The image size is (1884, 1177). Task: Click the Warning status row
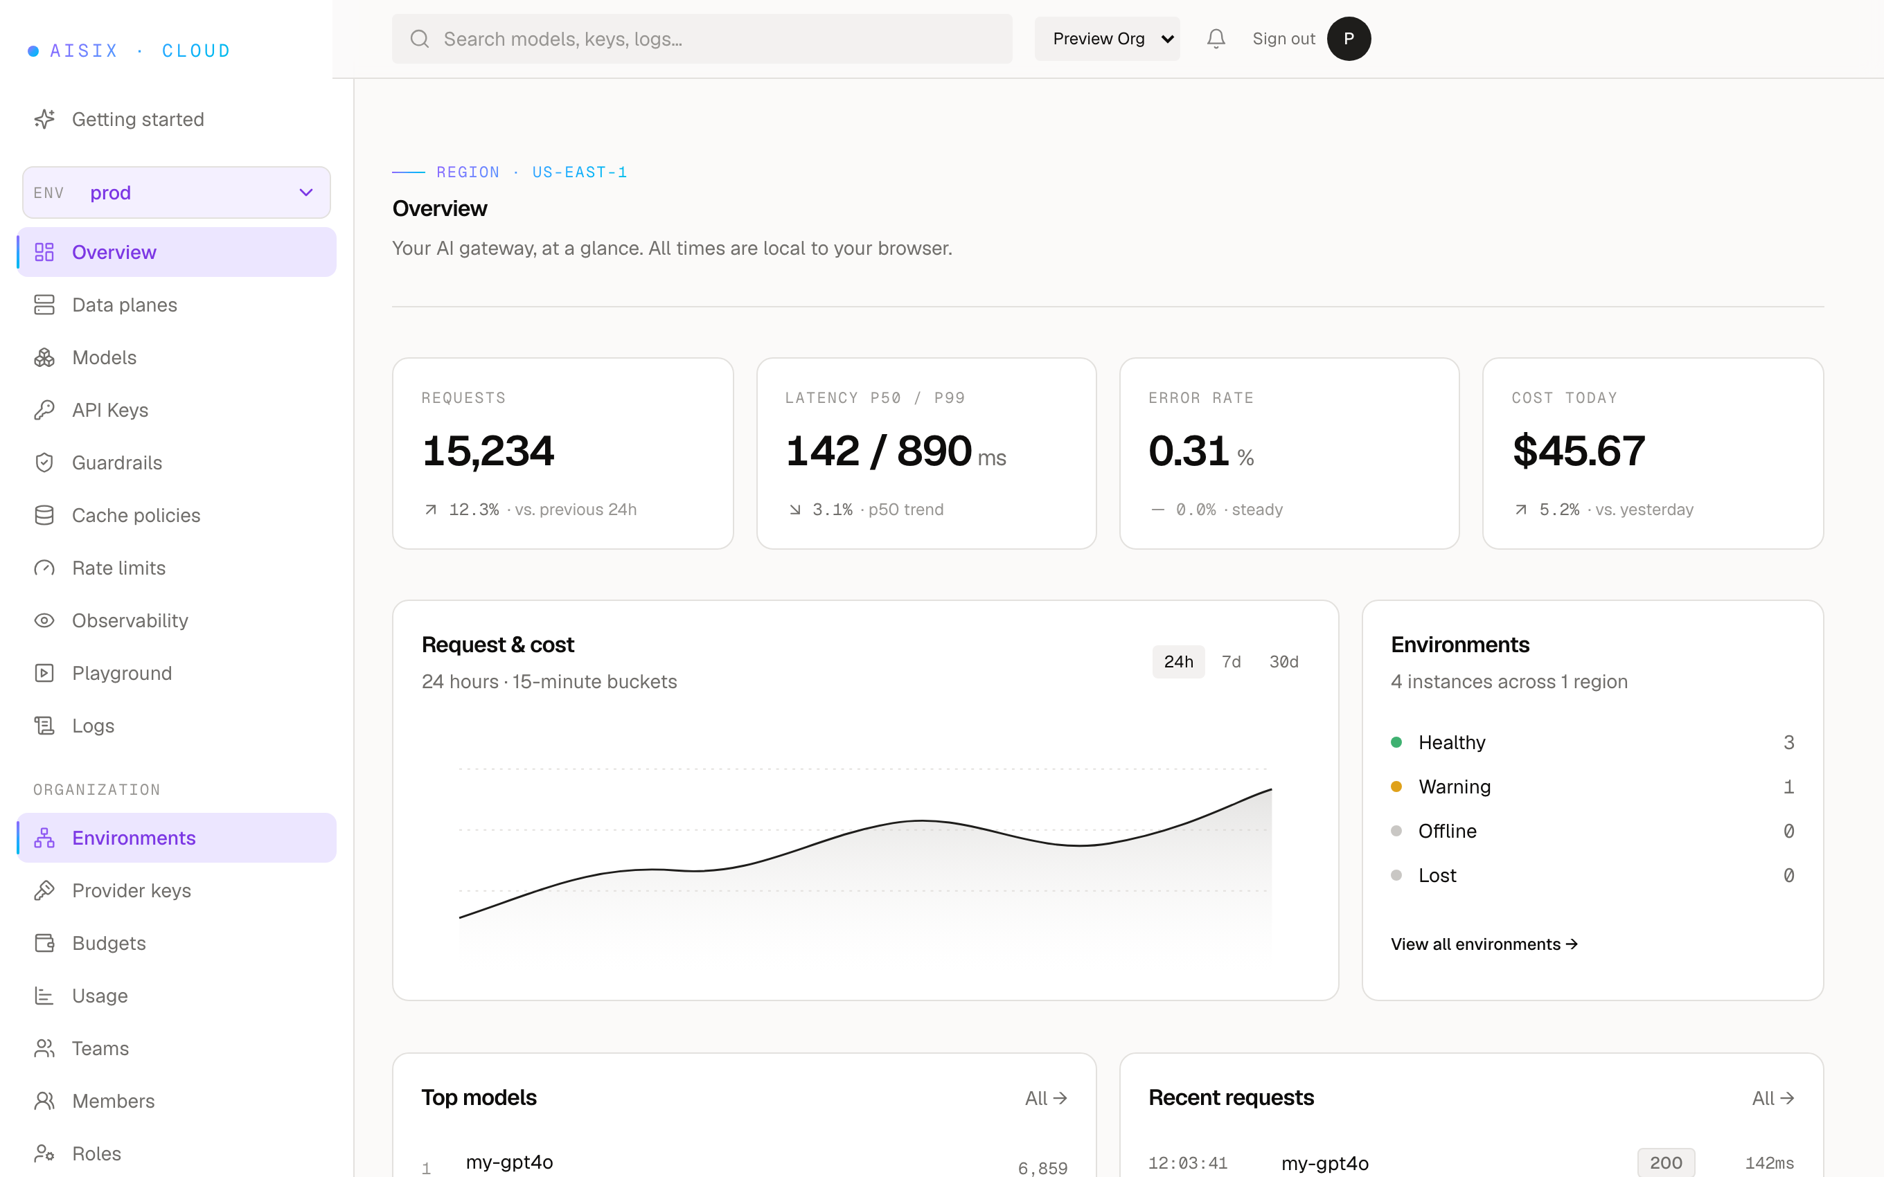tap(1592, 787)
